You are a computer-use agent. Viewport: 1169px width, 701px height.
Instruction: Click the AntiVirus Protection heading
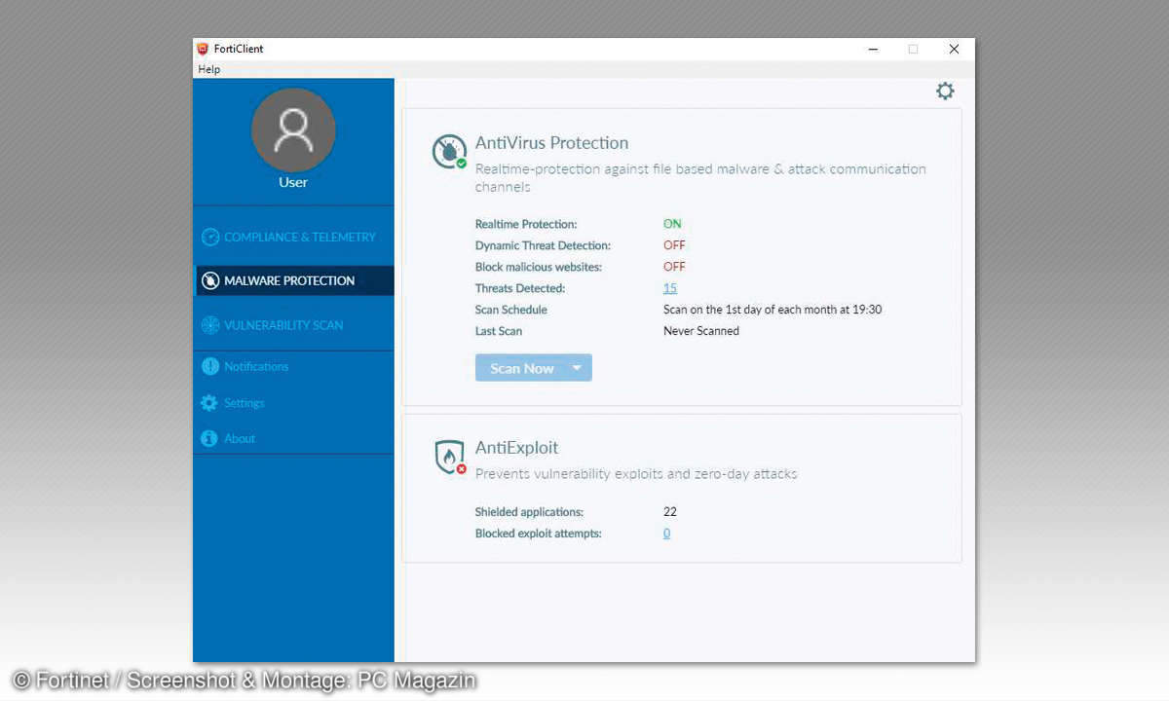tap(551, 143)
